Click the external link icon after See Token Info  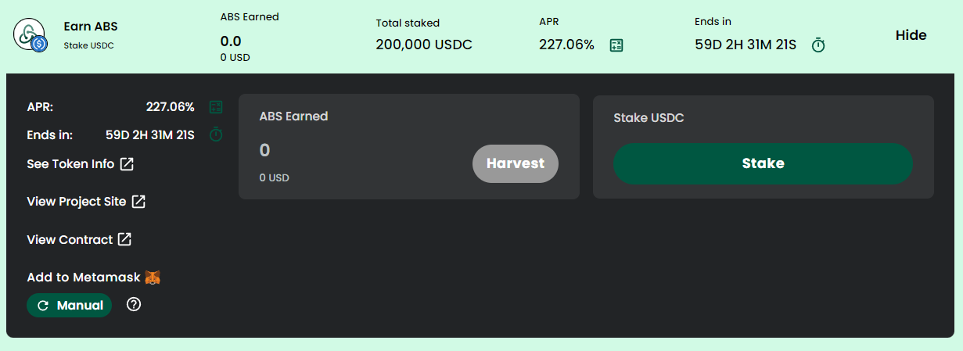tap(127, 164)
